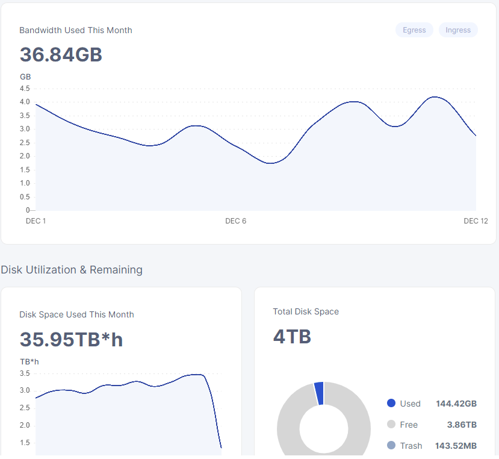Click the Total Disk Space title
The width and height of the screenshot is (499, 459).
(306, 311)
